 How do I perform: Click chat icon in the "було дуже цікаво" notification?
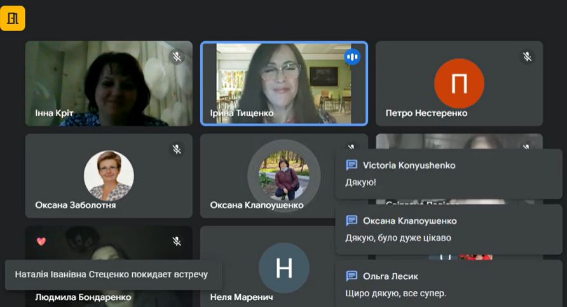tap(352, 221)
